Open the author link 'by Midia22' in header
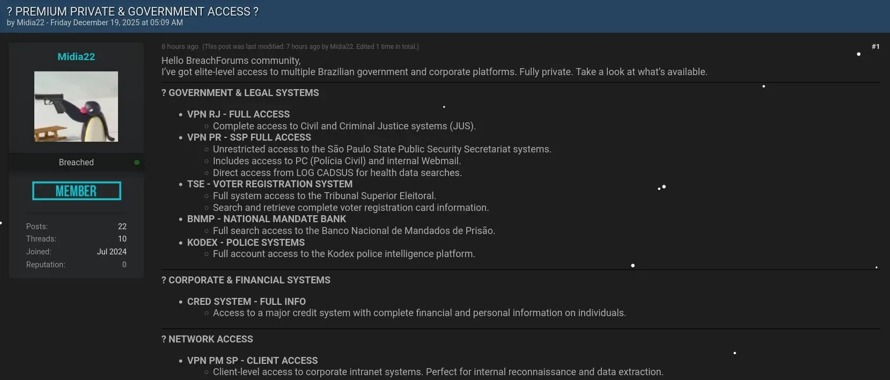The height and width of the screenshot is (380, 890). (27, 23)
